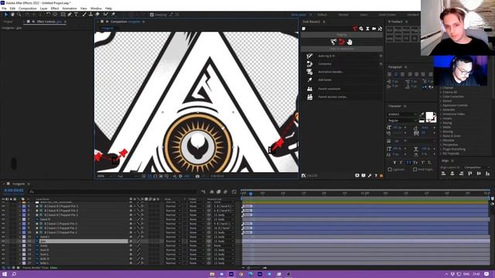Open the File menu

click(x=4, y=8)
